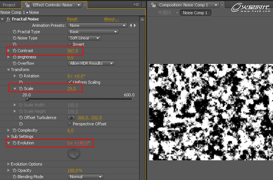273x180 pixels.
Task: Toggle Brightness stopwatch icon
Action: pos(15,57)
